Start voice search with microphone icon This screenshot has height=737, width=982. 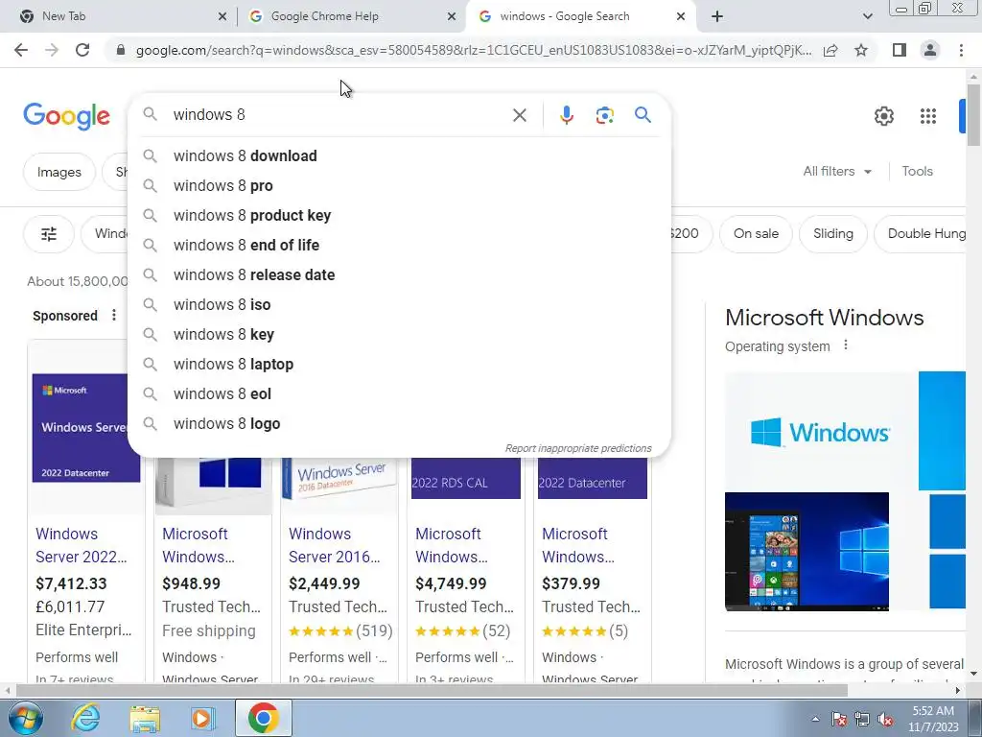click(x=566, y=115)
